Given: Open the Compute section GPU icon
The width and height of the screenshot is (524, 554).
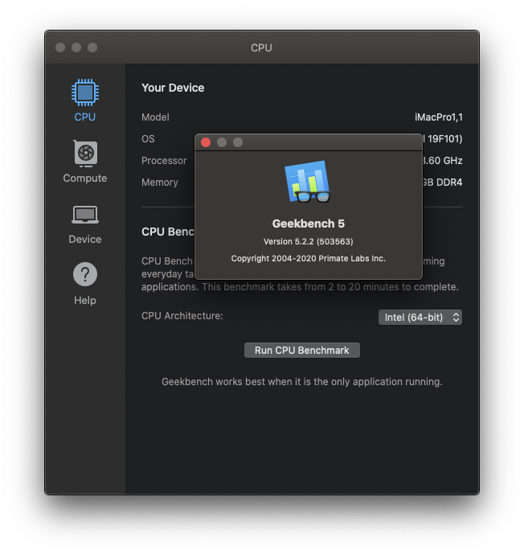Looking at the screenshot, I should pyautogui.click(x=85, y=154).
